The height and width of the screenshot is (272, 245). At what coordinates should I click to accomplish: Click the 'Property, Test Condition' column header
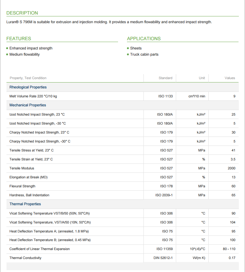tap(28, 78)
